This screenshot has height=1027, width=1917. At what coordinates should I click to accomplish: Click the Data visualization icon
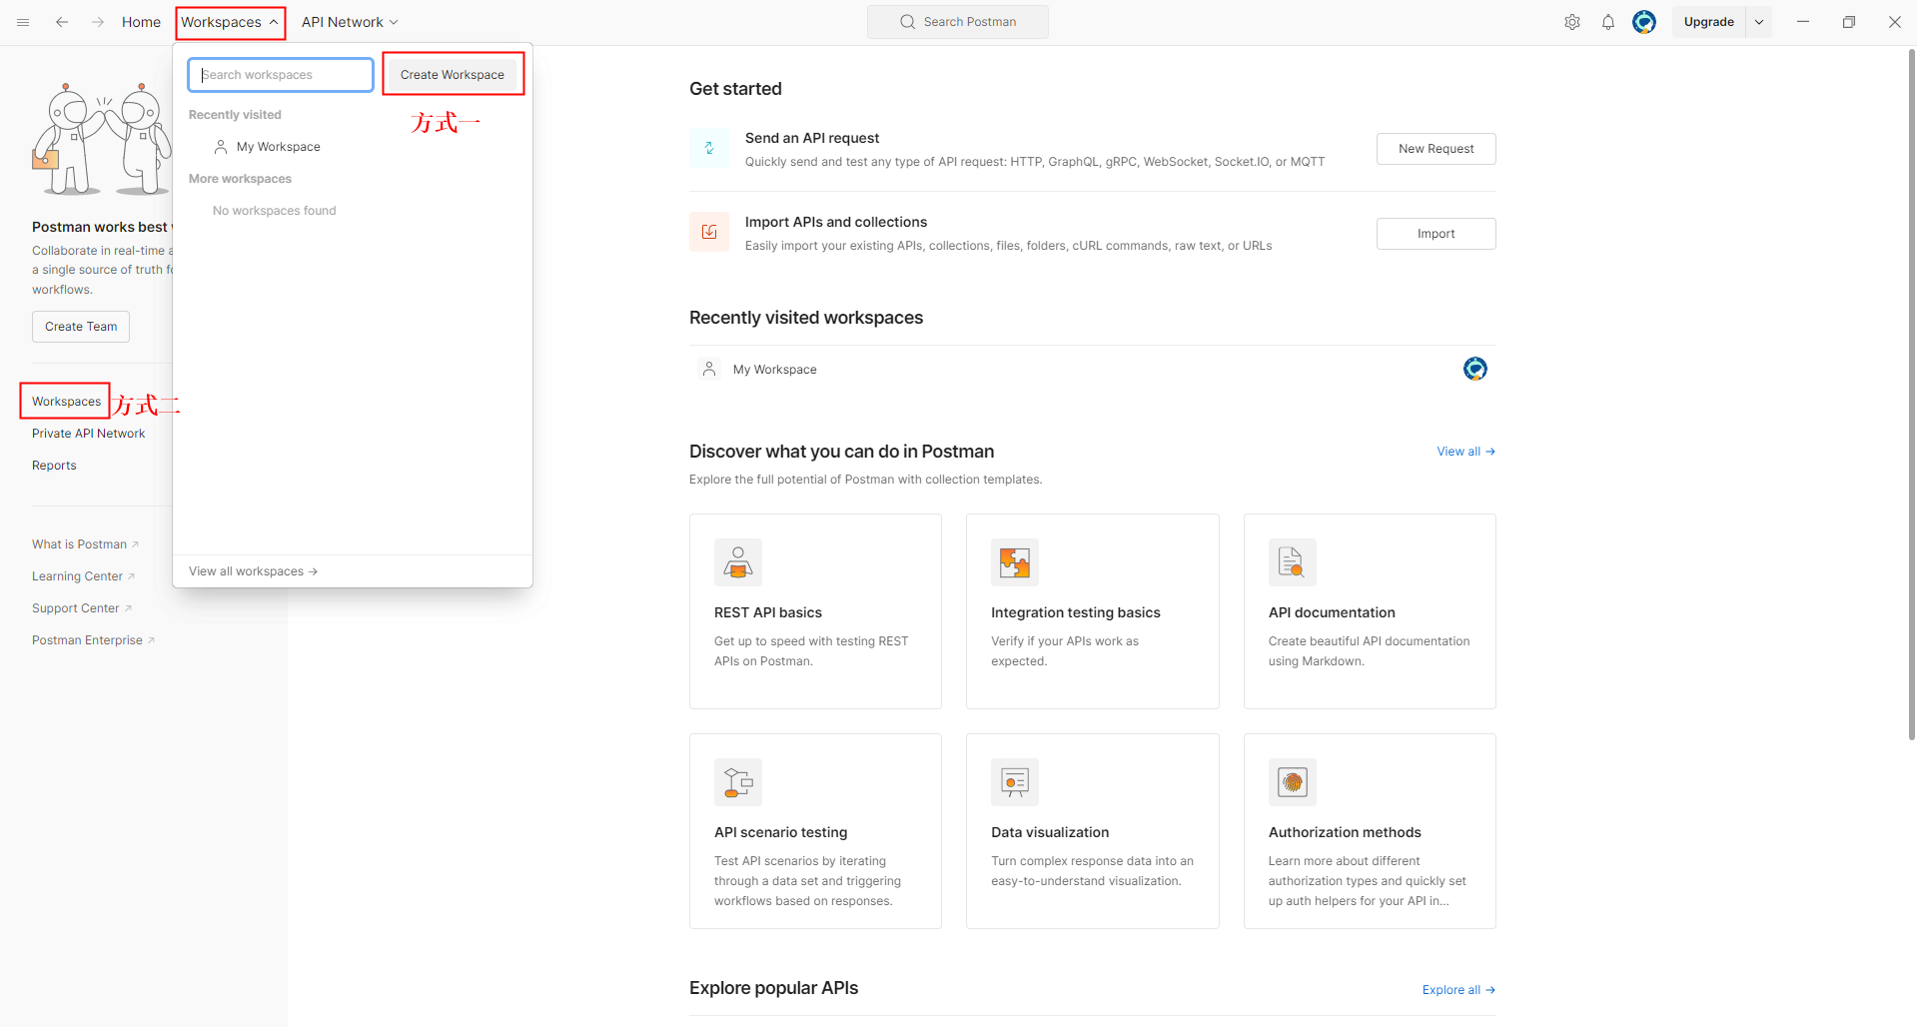(1015, 782)
